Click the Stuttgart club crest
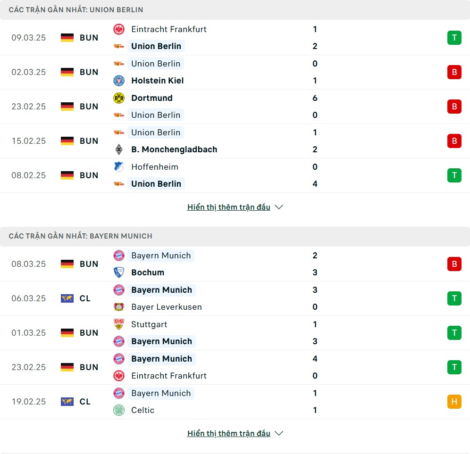Viewport: 470px width, 454px height. [x=119, y=324]
